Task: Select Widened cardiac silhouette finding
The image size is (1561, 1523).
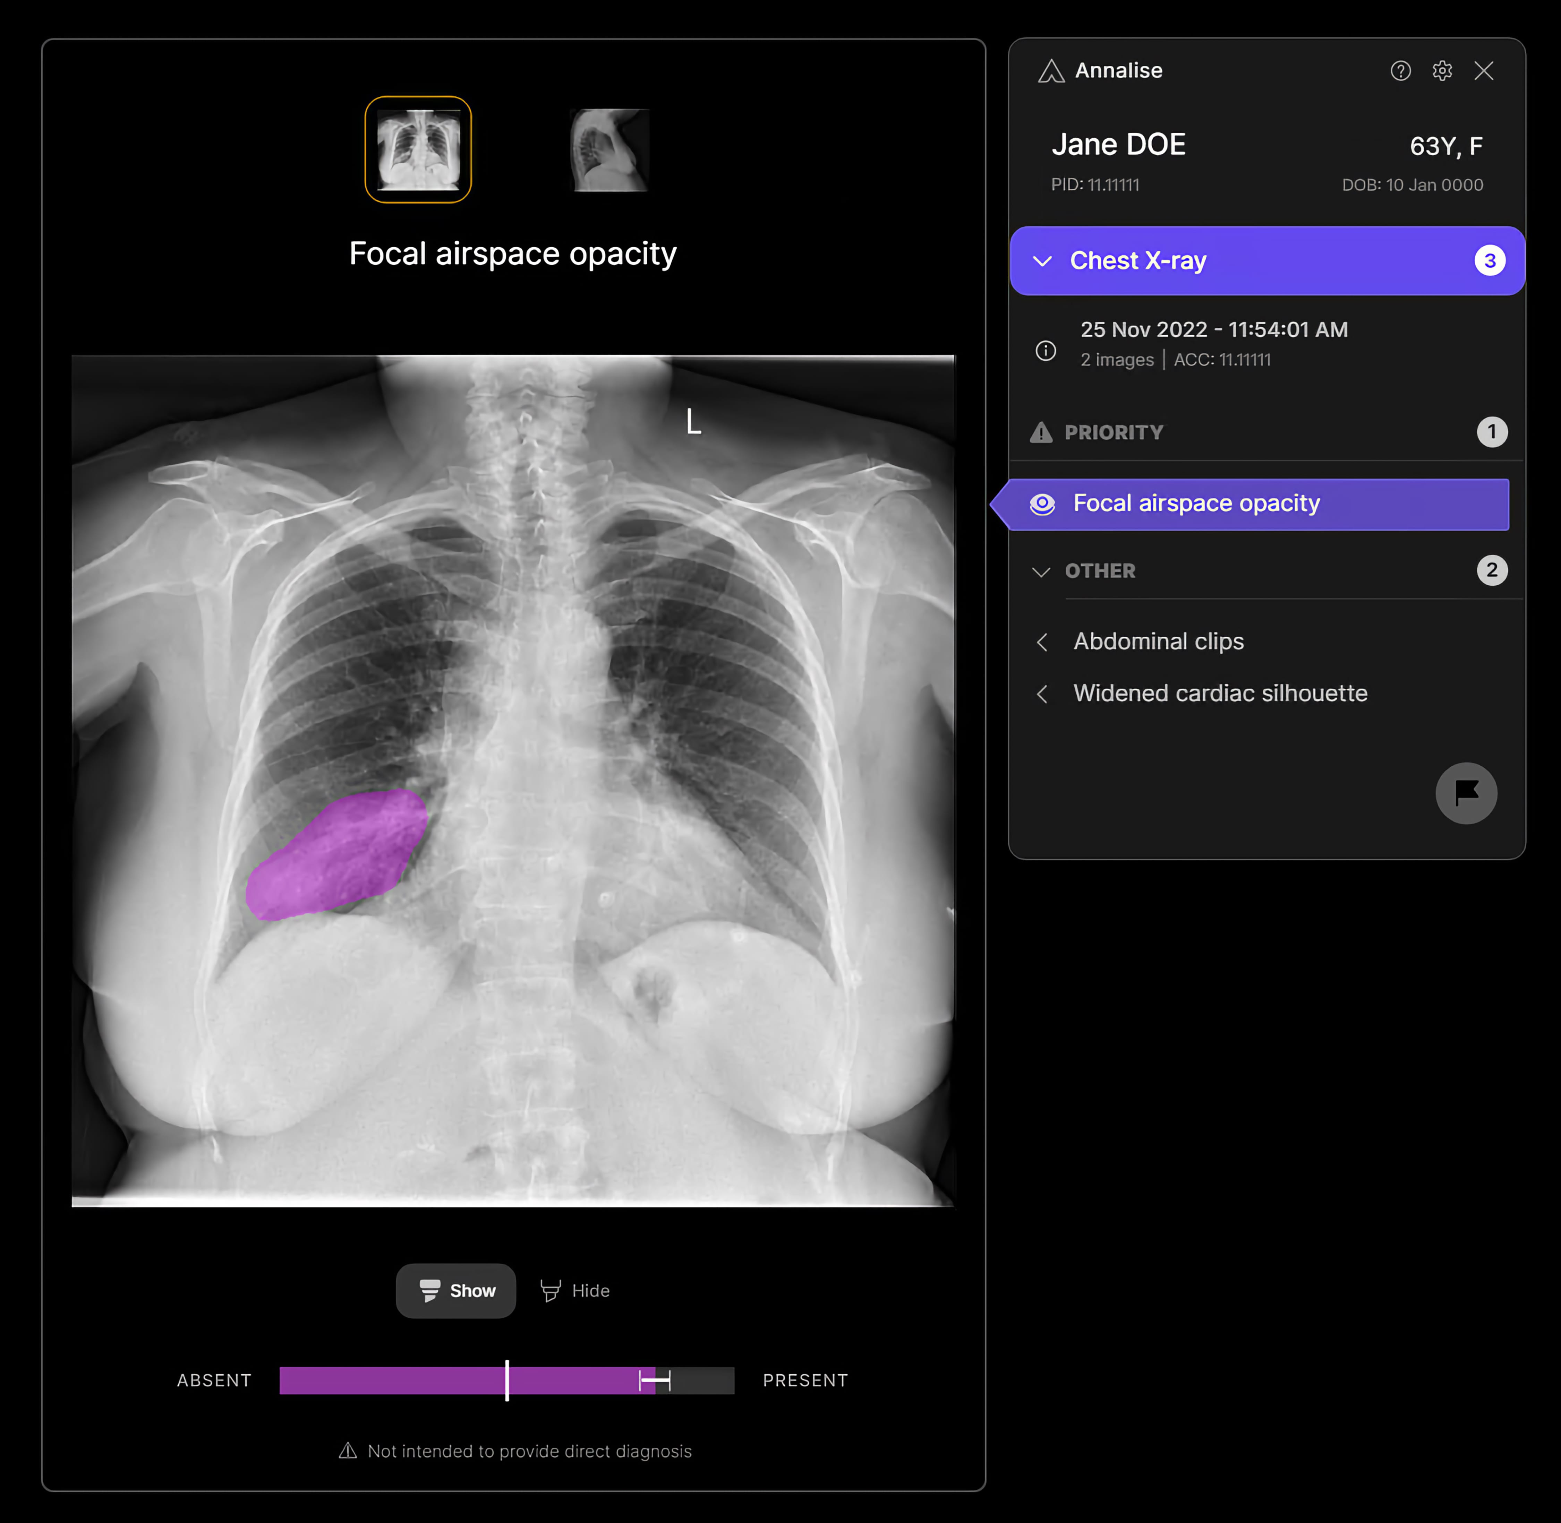Action: (1219, 693)
